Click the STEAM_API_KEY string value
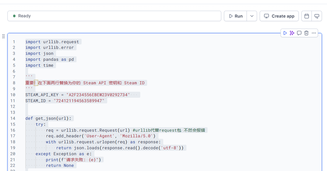Image resolution: width=327 pixels, height=171 pixels. point(98,95)
